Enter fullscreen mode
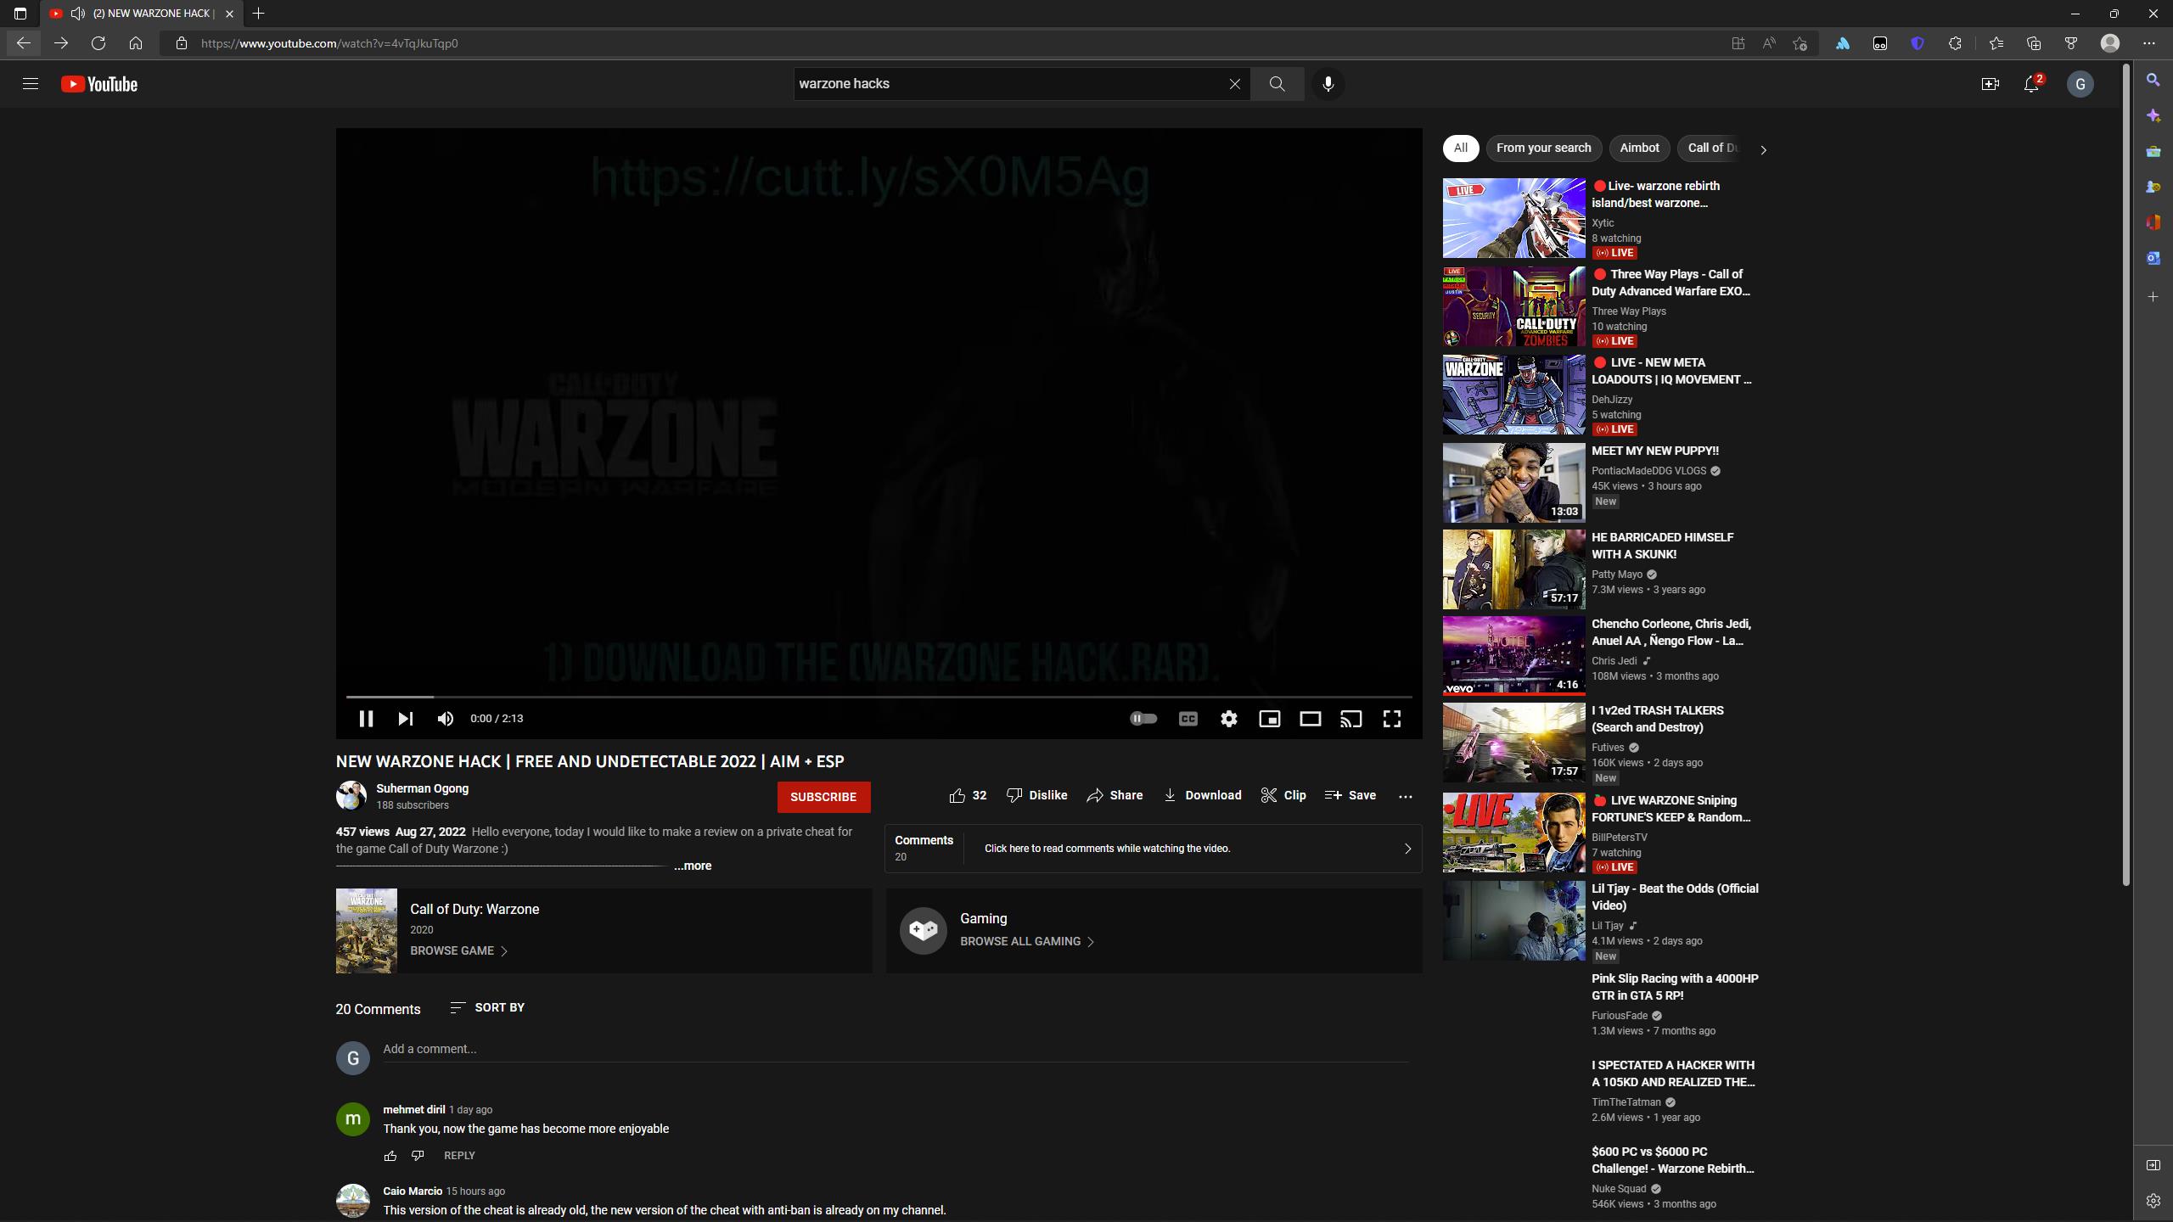The height and width of the screenshot is (1222, 2173). [x=1391, y=719]
